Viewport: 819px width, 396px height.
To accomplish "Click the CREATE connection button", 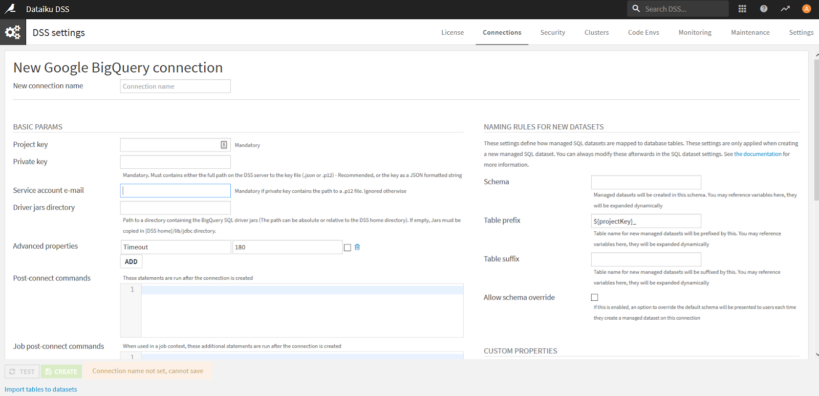I will point(61,371).
